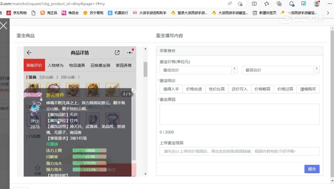Image resolution: width=334 pixels, height=189 pixels.
Task: Open browser split screen icon
Action: (x=254, y=4)
